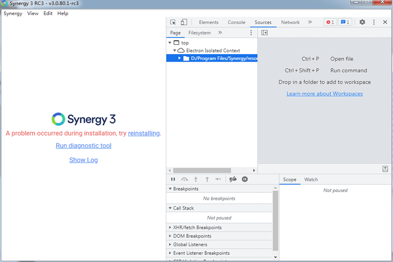Image resolution: width=393 pixels, height=262 pixels.
Task: Open the View menu
Action: click(x=33, y=14)
